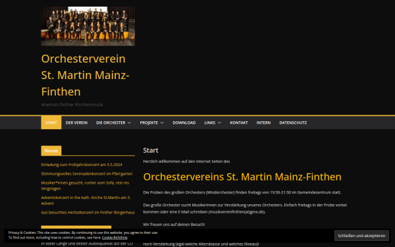Open the Musiker*innen gesucht post link

coord(85,186)
